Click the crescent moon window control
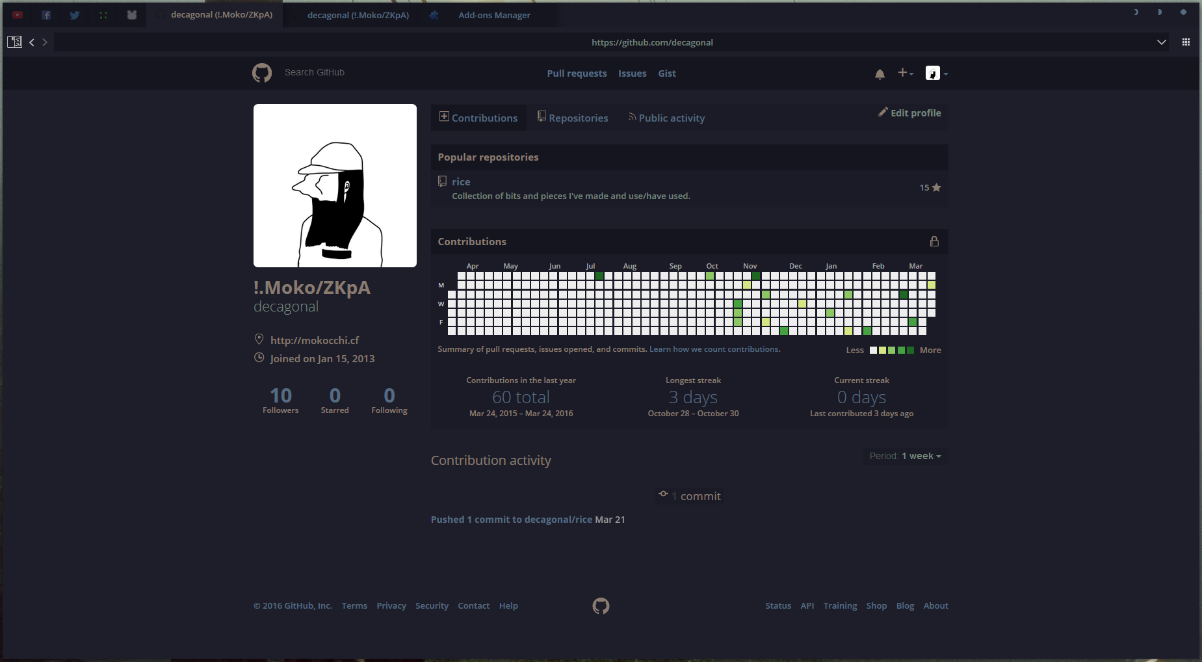This screenshot has height=662, width=1202. click(x=1136, y=12)
